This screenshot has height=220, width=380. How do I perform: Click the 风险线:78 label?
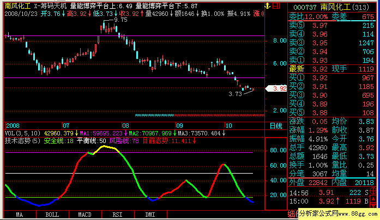pos(124,141)
